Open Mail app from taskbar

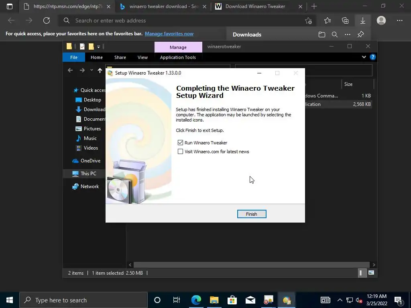pyautogui.click(x=250, y=300)
